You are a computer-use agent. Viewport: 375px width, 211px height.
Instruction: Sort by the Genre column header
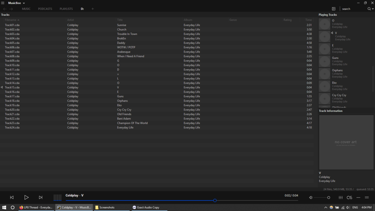click(233, 20)
